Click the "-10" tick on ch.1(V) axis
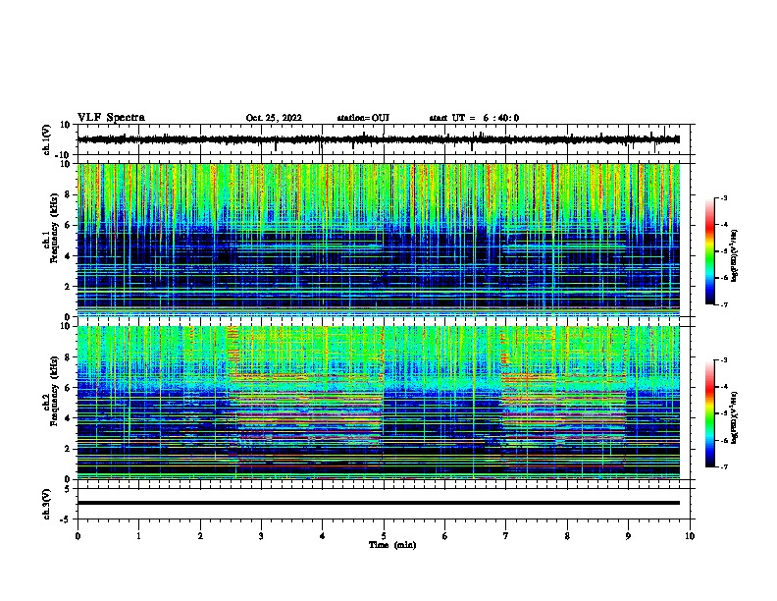 pyautogui.click(x=63, y=155)
